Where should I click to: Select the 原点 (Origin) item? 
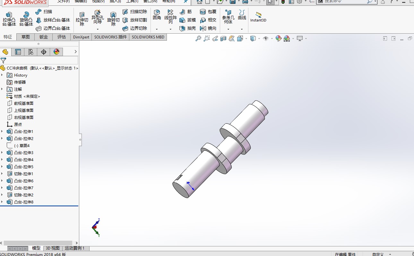[x=14, y=124]
